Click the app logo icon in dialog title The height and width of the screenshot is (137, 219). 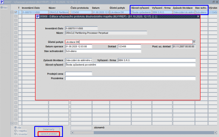point(38,16)
